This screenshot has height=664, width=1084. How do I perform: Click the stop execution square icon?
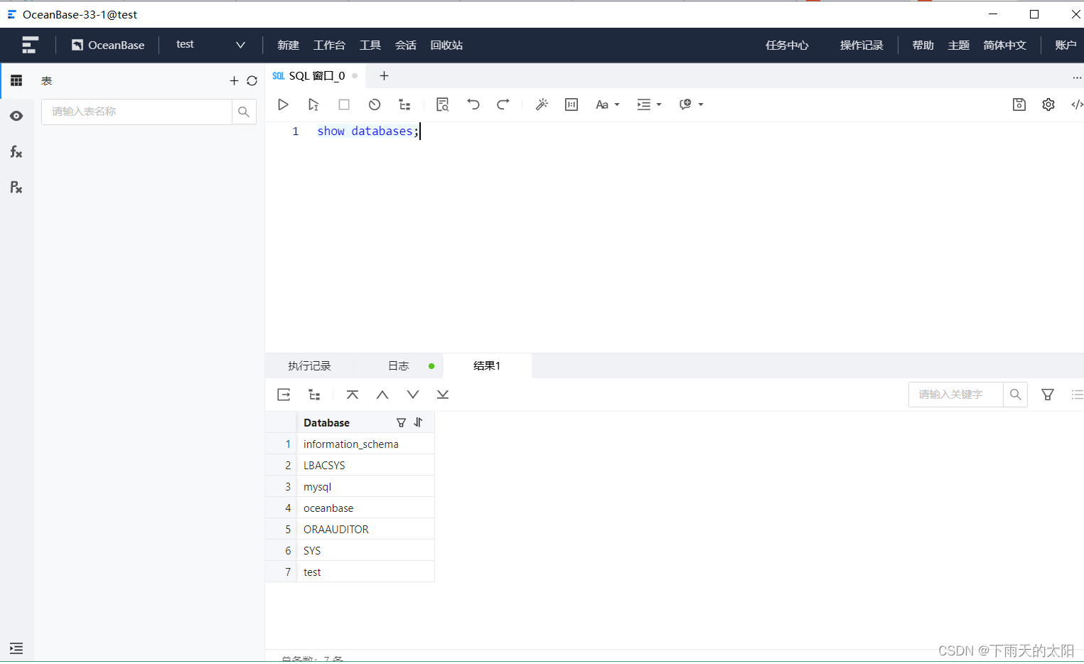point(344,105)
